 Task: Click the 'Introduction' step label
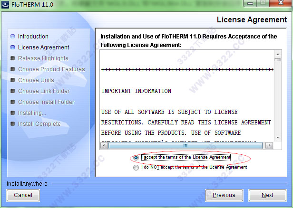[x=33, y=37]
